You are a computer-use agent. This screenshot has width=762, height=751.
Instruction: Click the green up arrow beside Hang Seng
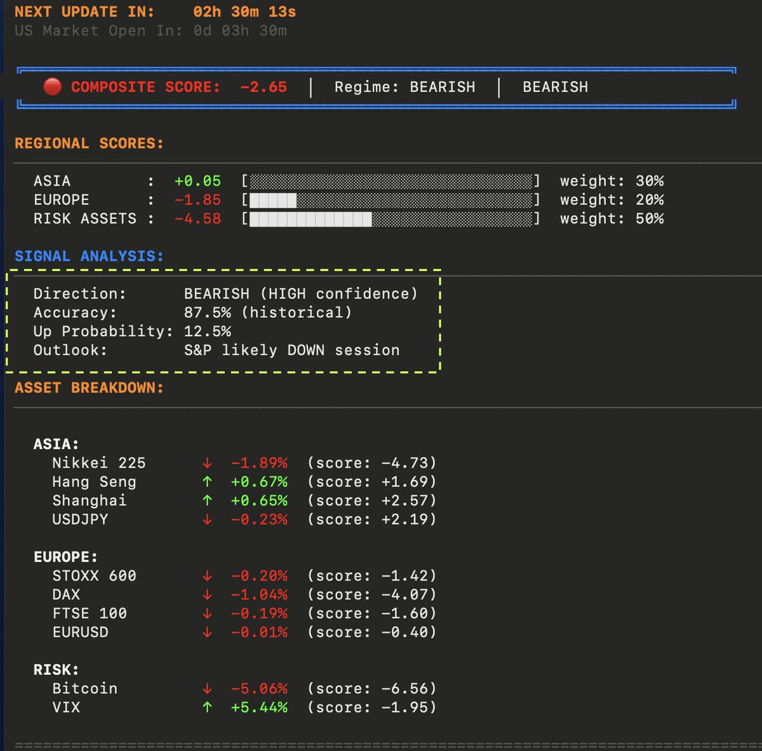point(207,482)
